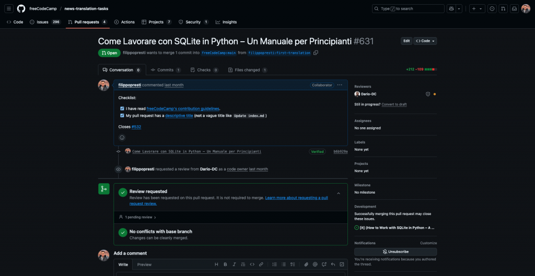Open the Insights repository tab
This screenshot has width=535, height=276.
[x=226, y=22]
